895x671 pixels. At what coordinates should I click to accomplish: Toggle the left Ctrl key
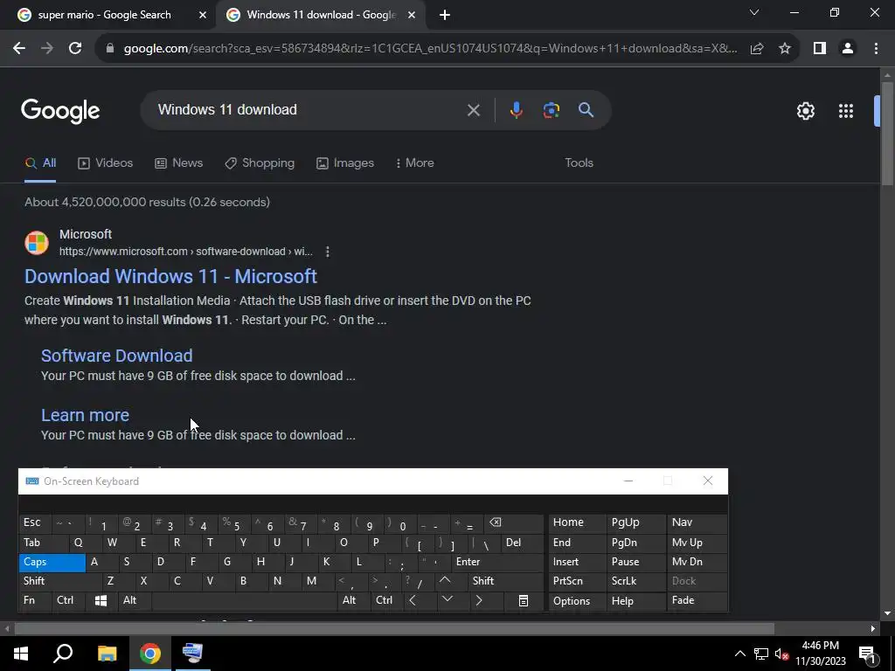coord(69,601)
